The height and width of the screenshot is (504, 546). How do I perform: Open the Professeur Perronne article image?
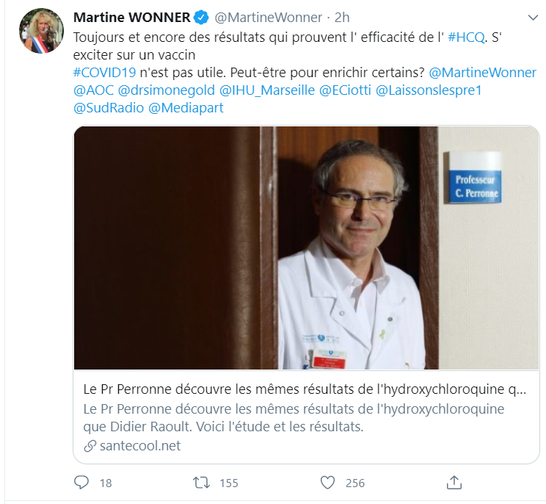[x=307, y=248]
